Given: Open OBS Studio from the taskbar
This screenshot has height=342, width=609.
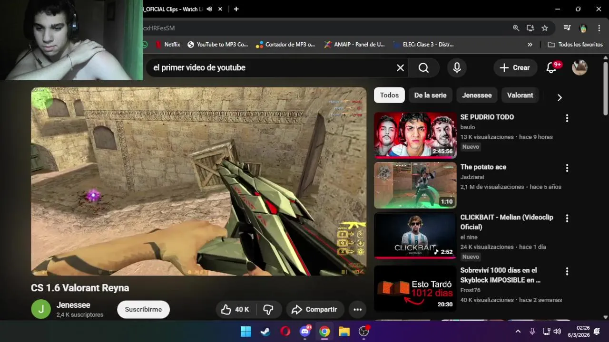Looking at the screenshot, I should coord(364,332).
